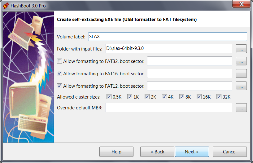The width and height of the screenshot is (253, 163).
Task: Click the FlashBoot app icon in title bar
Action: [6, 6]
